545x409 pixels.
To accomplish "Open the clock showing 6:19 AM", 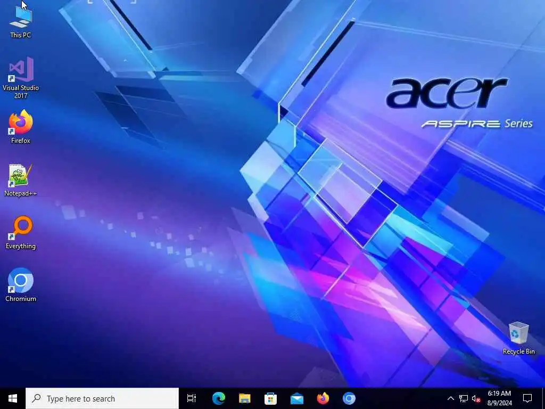I will pyautogui.click(x=499, y=398).
